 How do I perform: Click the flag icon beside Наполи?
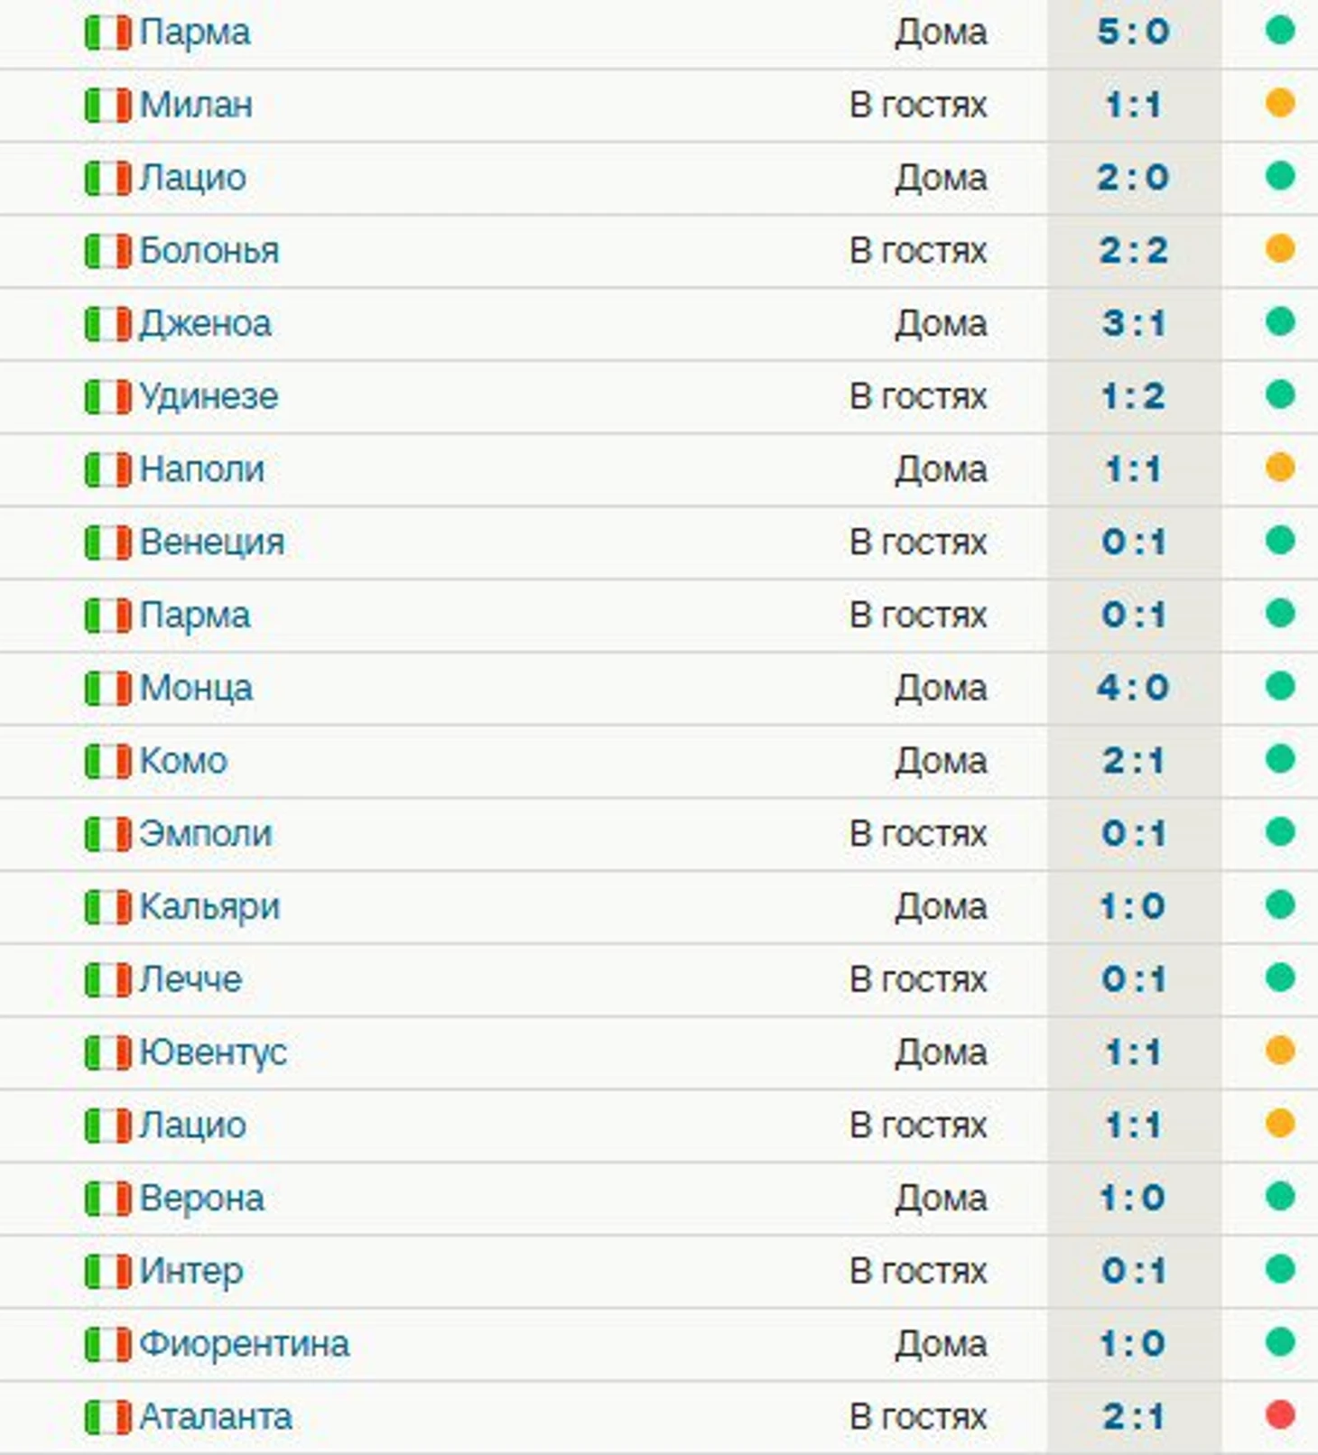107,470
